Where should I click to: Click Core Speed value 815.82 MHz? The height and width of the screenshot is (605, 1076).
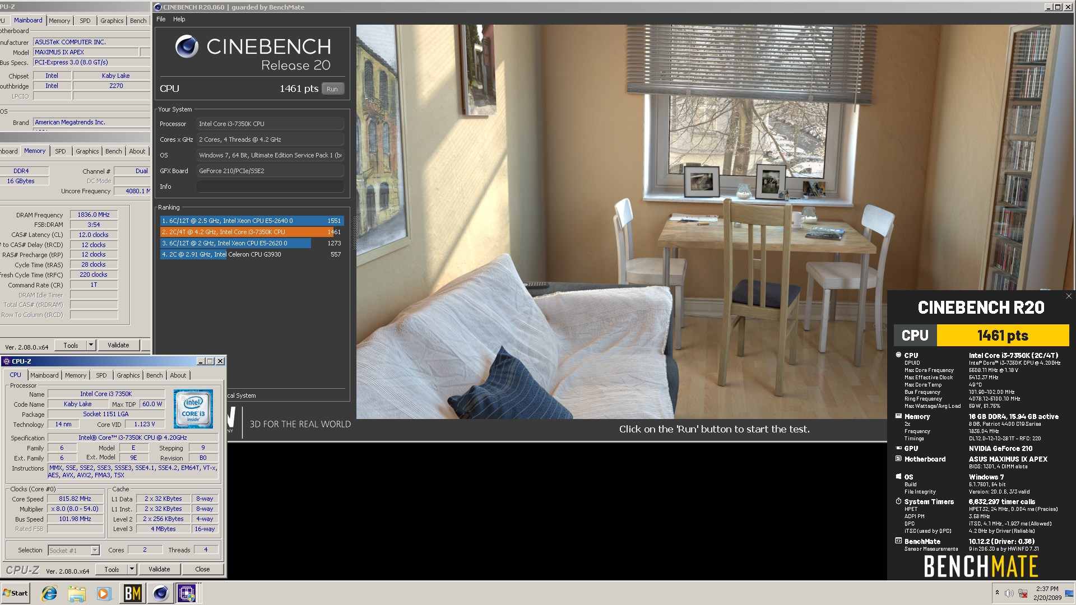point(75,499)
